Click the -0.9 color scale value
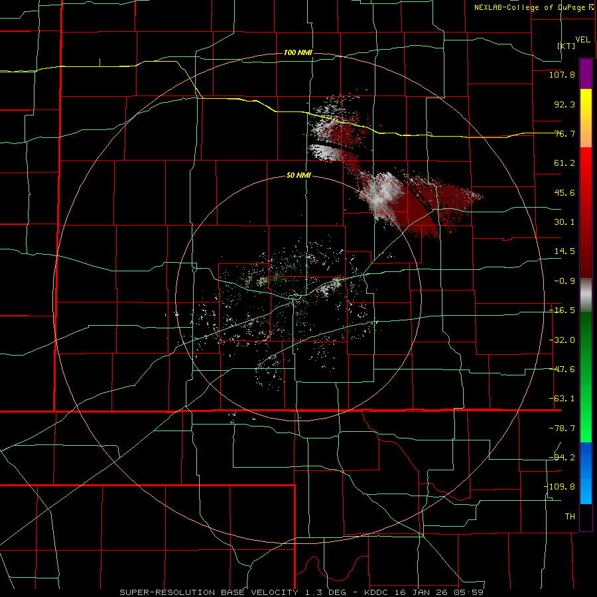The image size is (597, 597). click(x=564, y=281)
